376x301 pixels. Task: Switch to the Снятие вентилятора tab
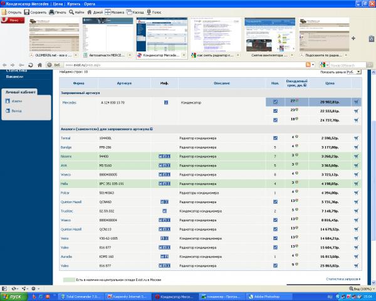point(269,38)
